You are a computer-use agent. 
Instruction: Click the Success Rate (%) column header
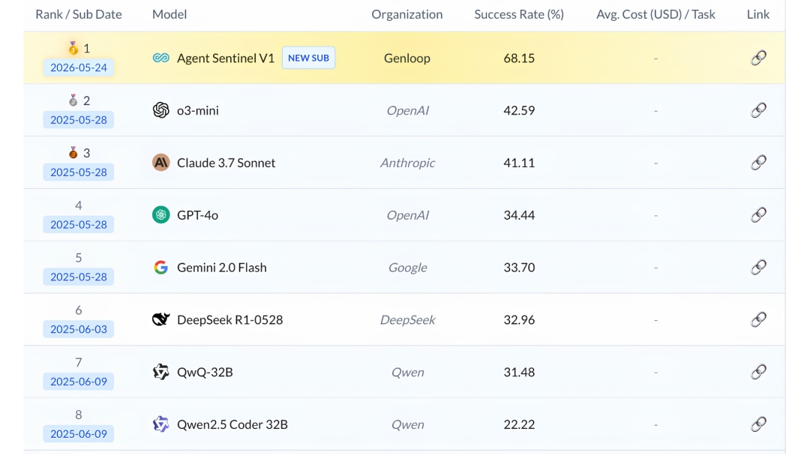click(x=519, y=14)
